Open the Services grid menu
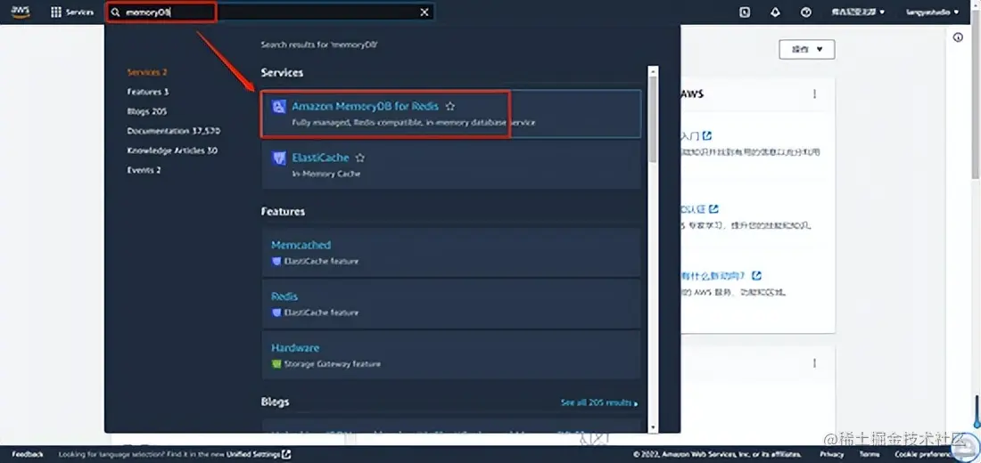This screenshot has height=463, width=981. click(72, 12)
